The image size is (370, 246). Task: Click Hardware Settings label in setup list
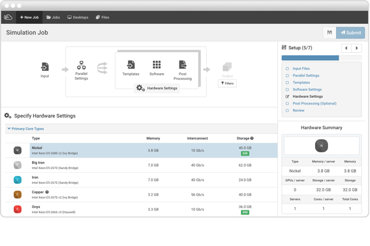click(308, 97)
